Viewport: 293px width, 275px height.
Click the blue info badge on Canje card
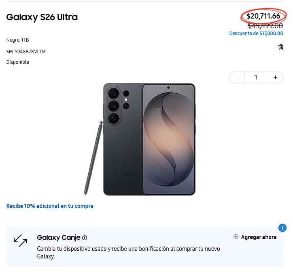pyautogui.click(x=282, y=228)
